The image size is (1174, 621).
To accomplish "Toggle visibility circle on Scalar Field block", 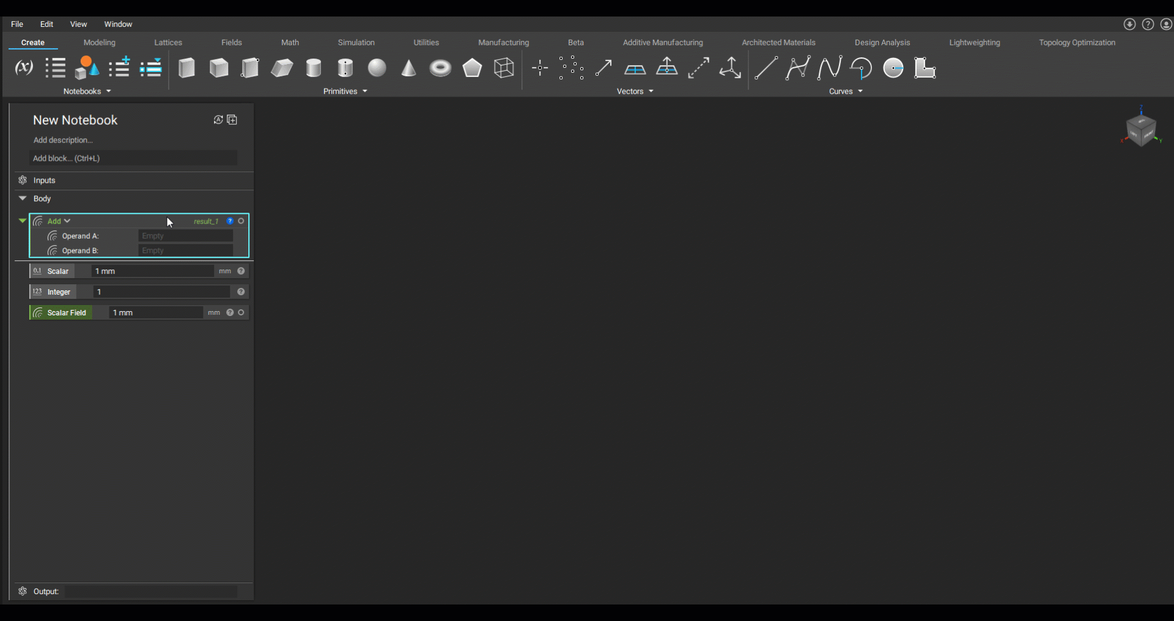I will [242, 312].
